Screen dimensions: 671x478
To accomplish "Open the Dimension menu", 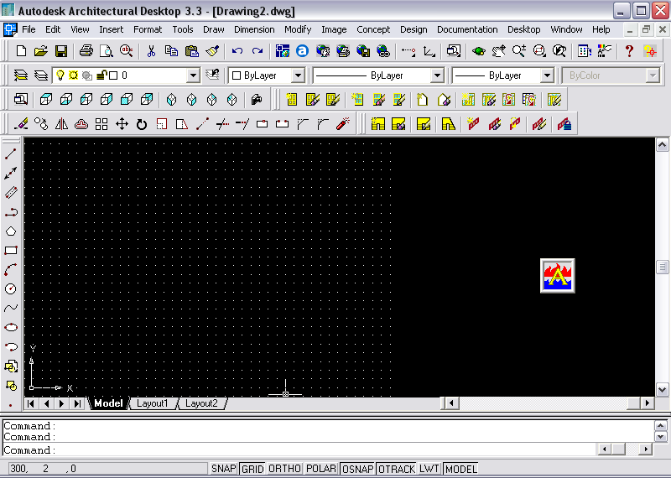I will click(254, 29).
